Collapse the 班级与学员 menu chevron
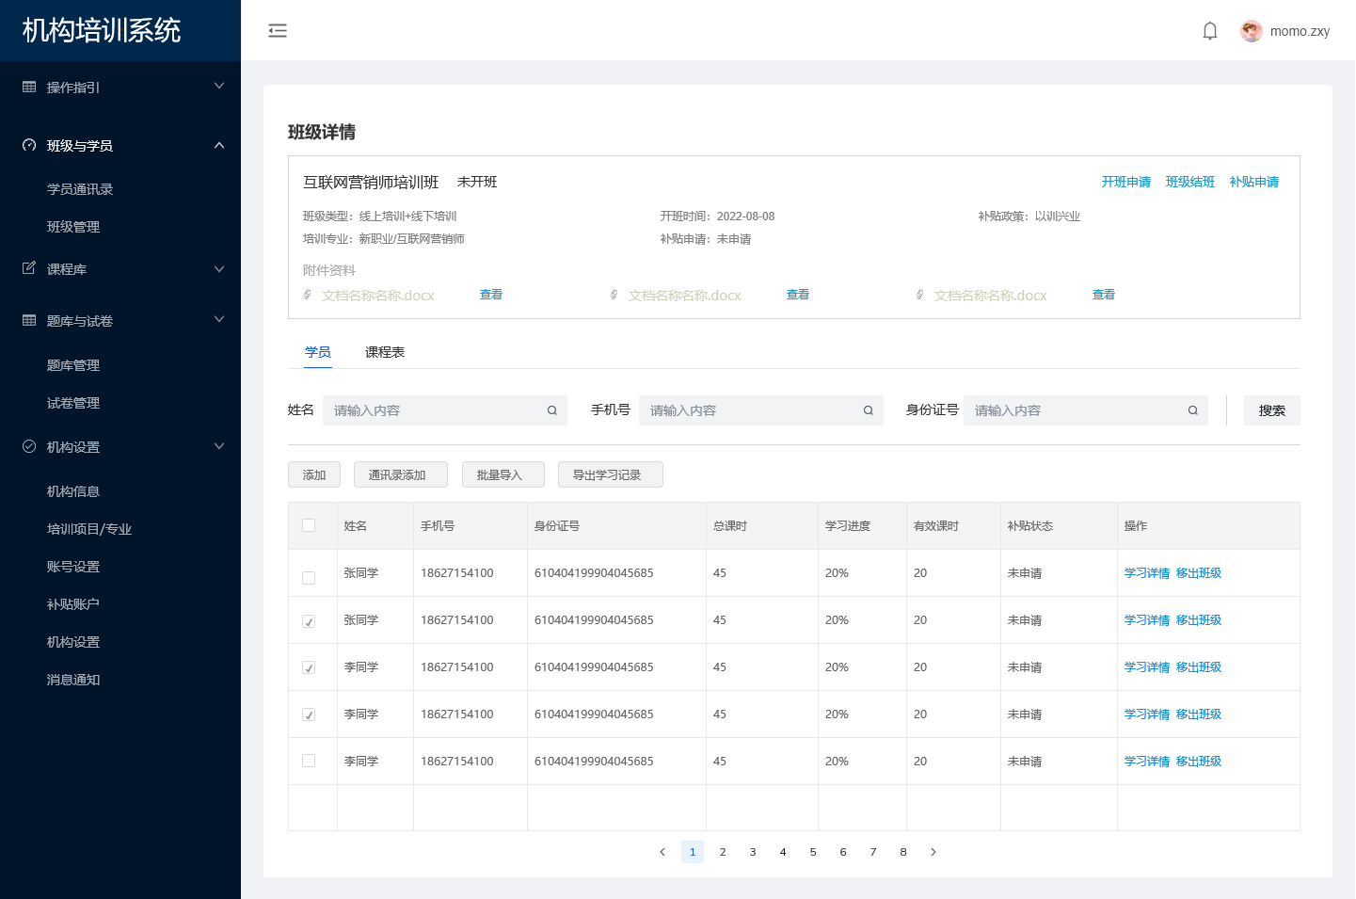 click(x=219, y=145)
